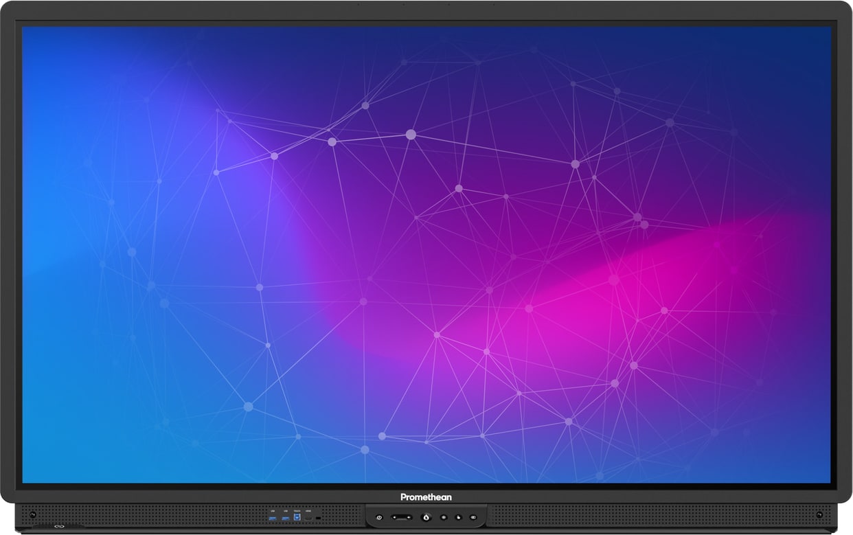Select the first blue USB port
This screenshot has width=853, height=535.
coord(273,517)
